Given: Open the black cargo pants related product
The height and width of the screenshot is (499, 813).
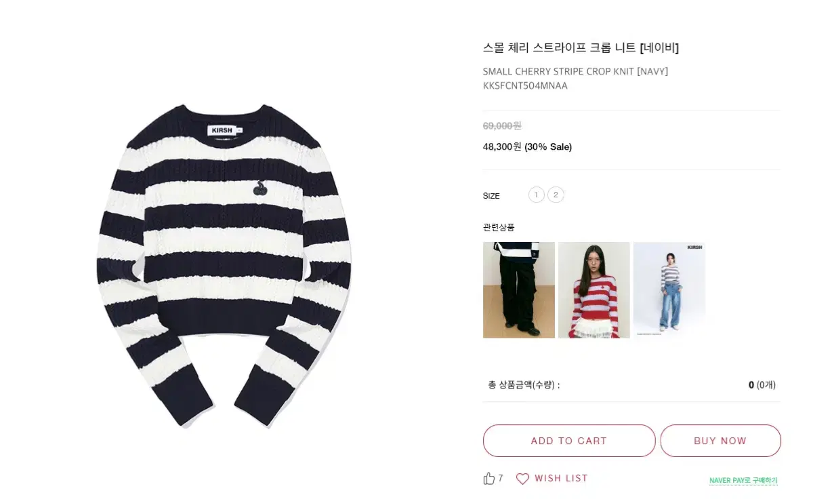Looking at the screenshot, I should tap(519, 290).
